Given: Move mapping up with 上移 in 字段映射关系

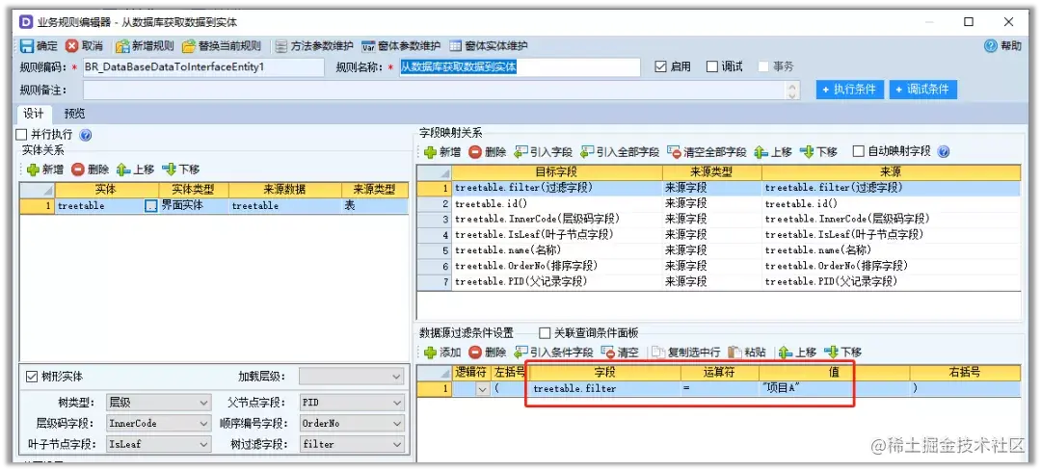Looking at the screenshot, I should click(x=773, y=152).
